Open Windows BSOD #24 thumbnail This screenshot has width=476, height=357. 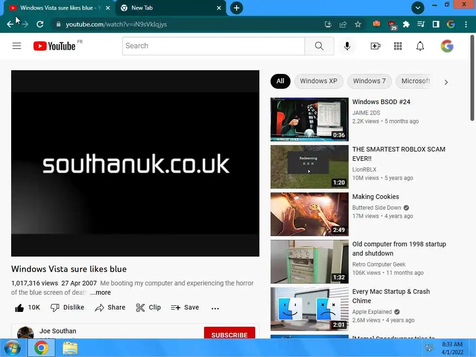[309, 119]
